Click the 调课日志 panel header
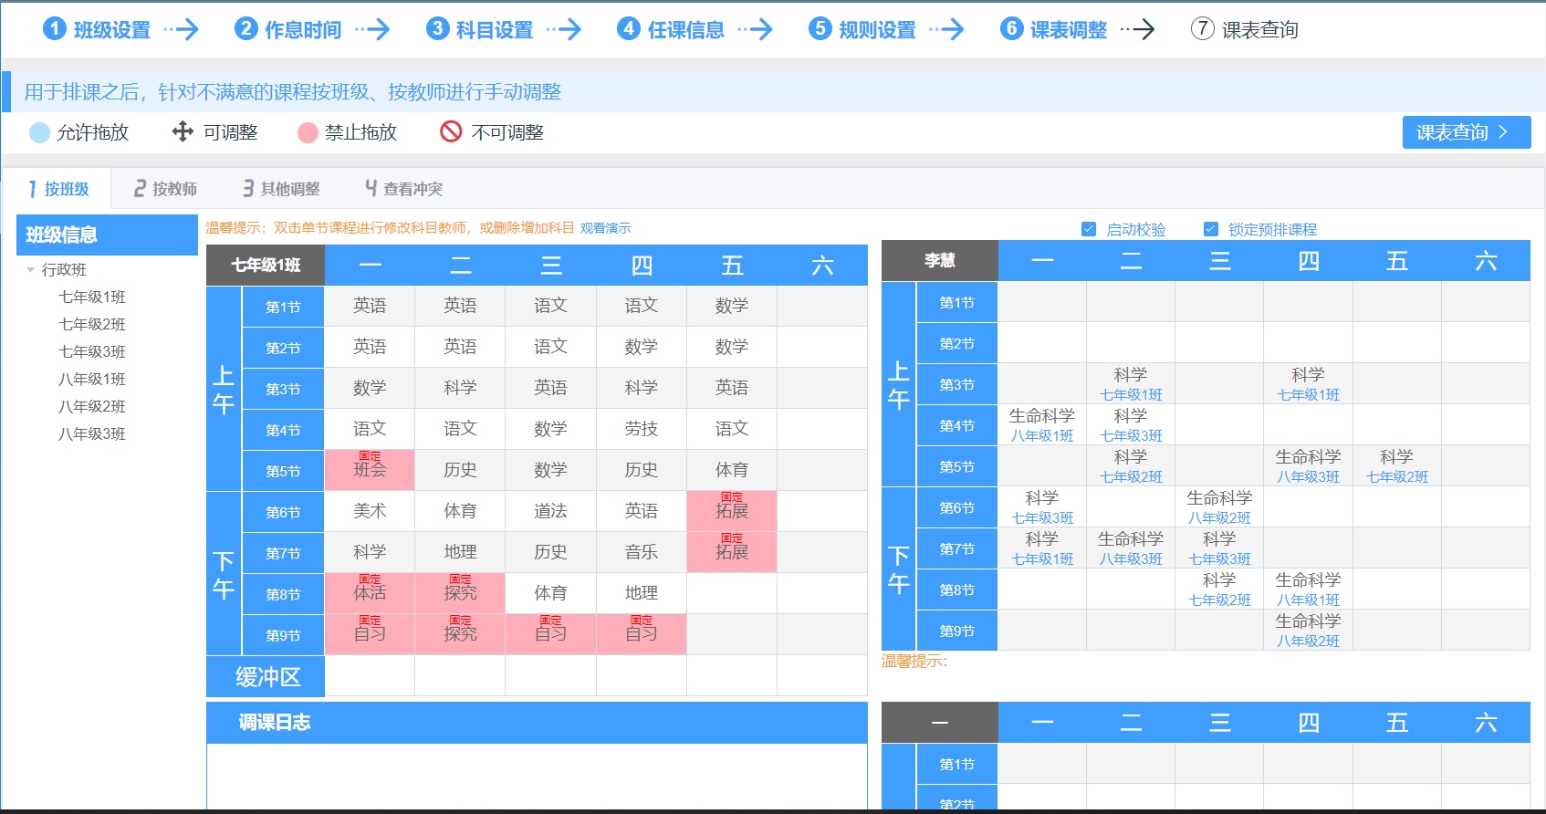1546x814 pixels. (537, 723)
